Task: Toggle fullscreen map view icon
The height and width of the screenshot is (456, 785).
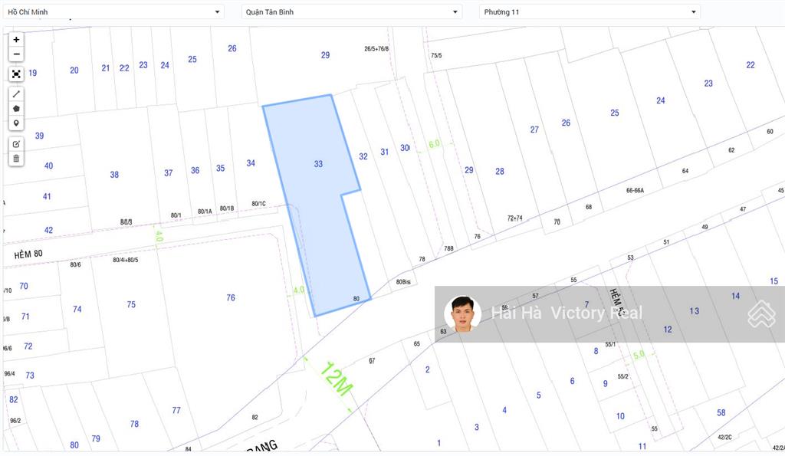Action: click(16, 74)
